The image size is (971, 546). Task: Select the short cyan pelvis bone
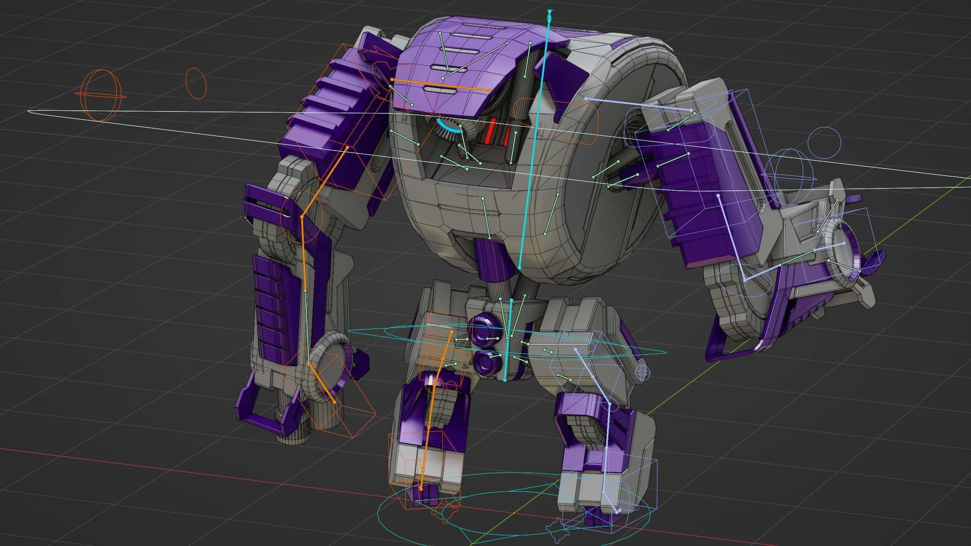click(508, 340)
